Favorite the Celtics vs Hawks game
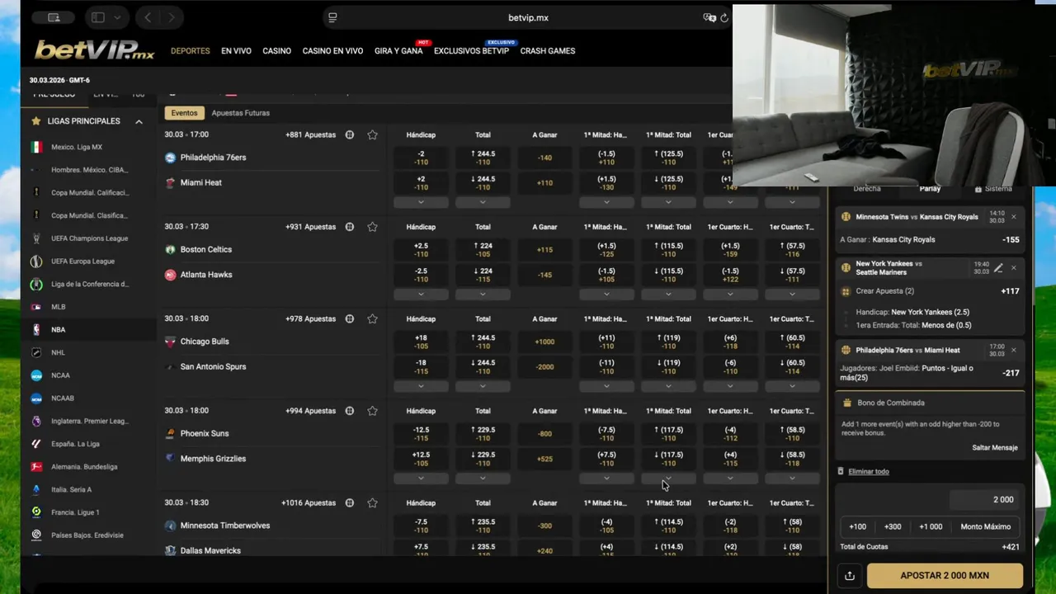The height and width of the screenshot is (594, 1056). (372, 227)
